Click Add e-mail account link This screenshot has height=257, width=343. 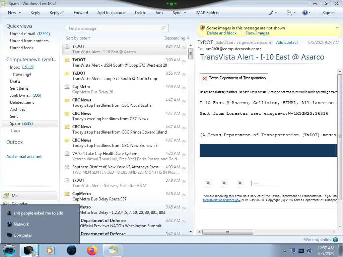(x=24, y=157)
